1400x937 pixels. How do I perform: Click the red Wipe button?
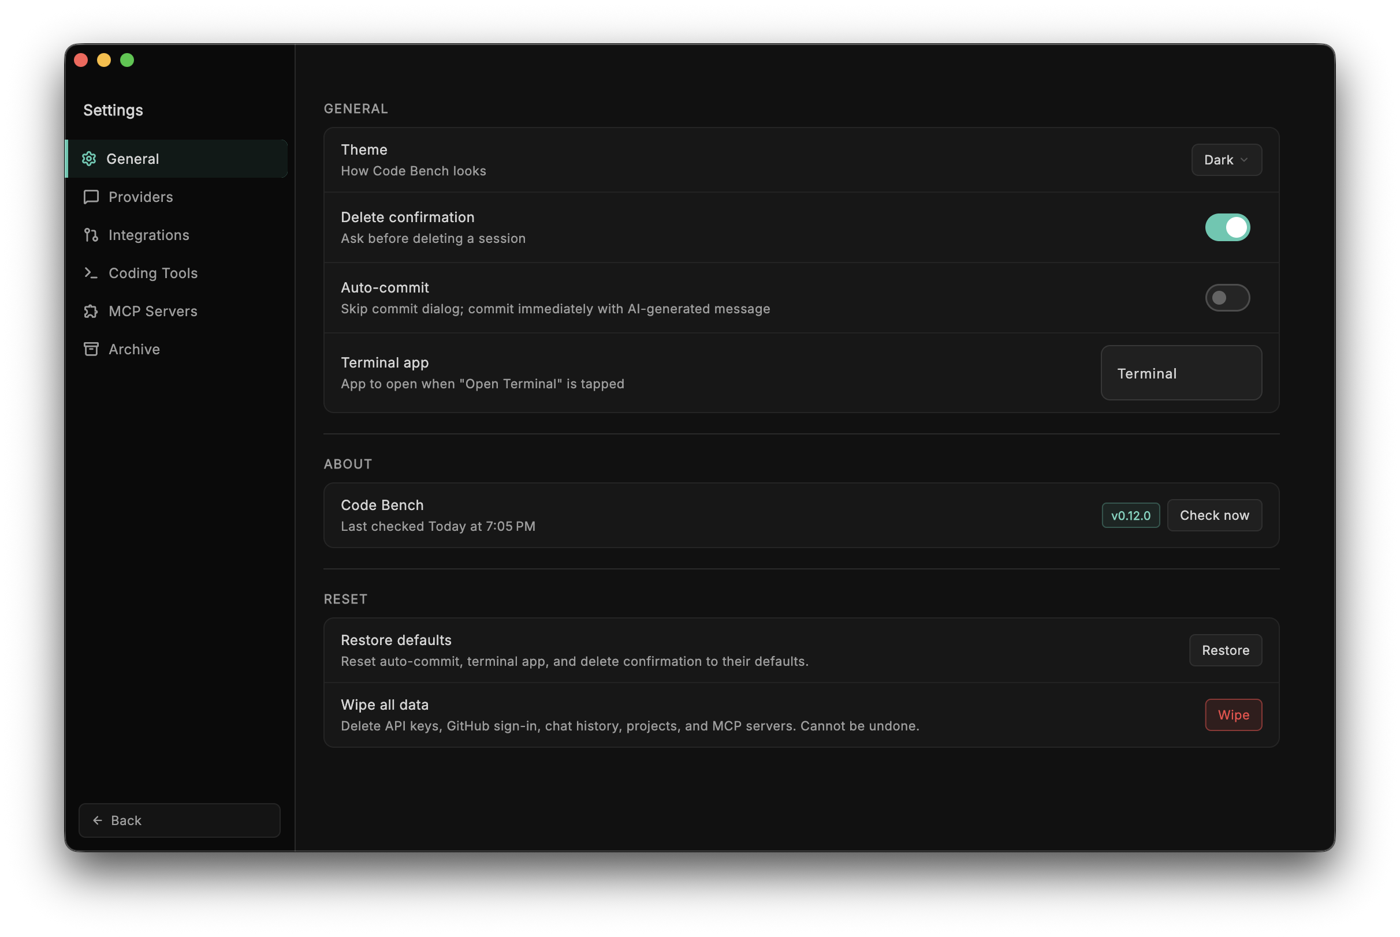(1233, 715)
